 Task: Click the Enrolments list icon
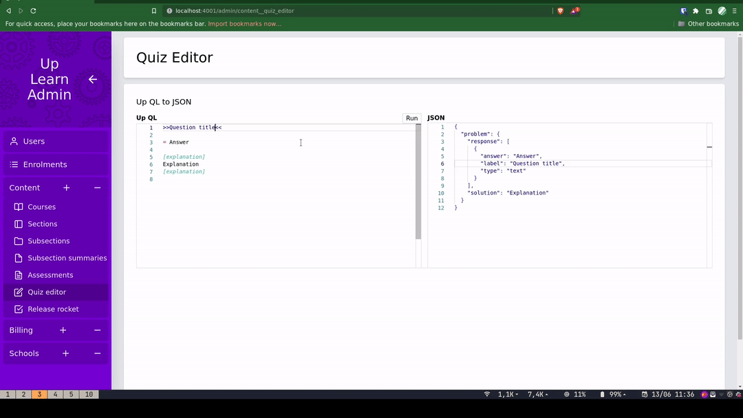click(14, 165)
